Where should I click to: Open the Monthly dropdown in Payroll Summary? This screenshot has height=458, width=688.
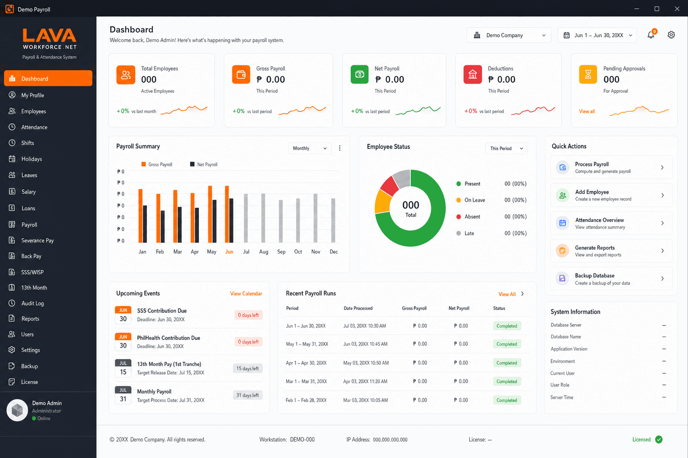point(310,148)
